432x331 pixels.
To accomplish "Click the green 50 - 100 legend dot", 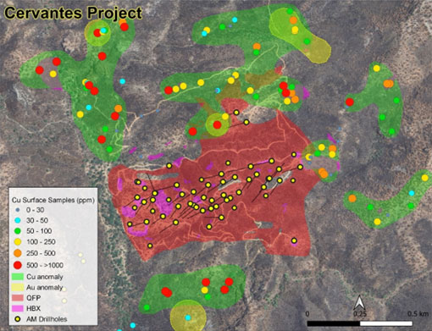I will coord(18,231).
